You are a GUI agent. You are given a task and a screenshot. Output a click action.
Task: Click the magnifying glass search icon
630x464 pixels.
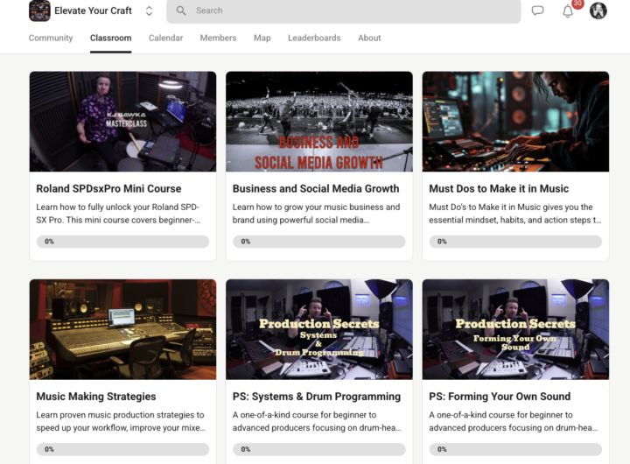[x=181, y=11]
